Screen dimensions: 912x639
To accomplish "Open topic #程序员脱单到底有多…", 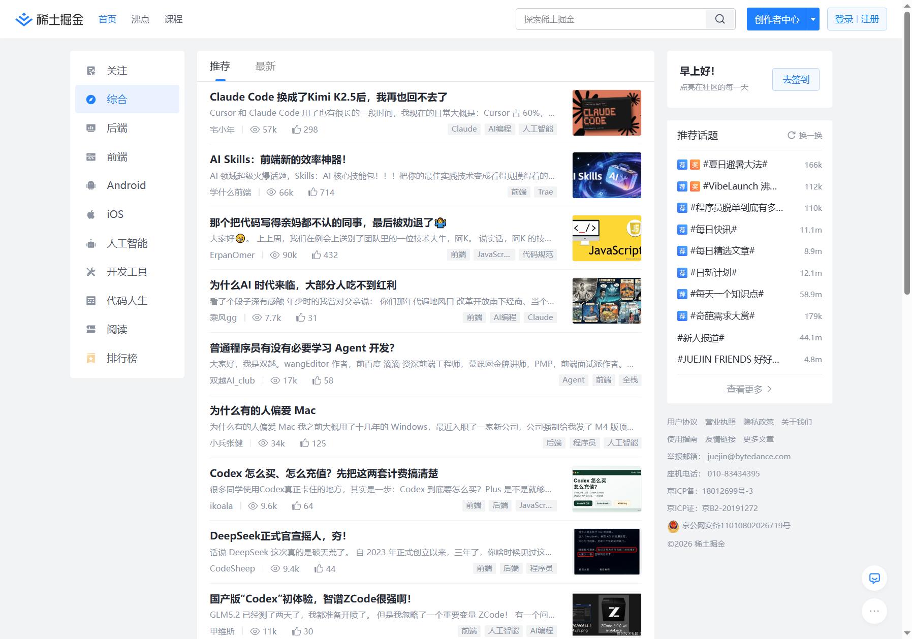I will click(x=737, y=208).
